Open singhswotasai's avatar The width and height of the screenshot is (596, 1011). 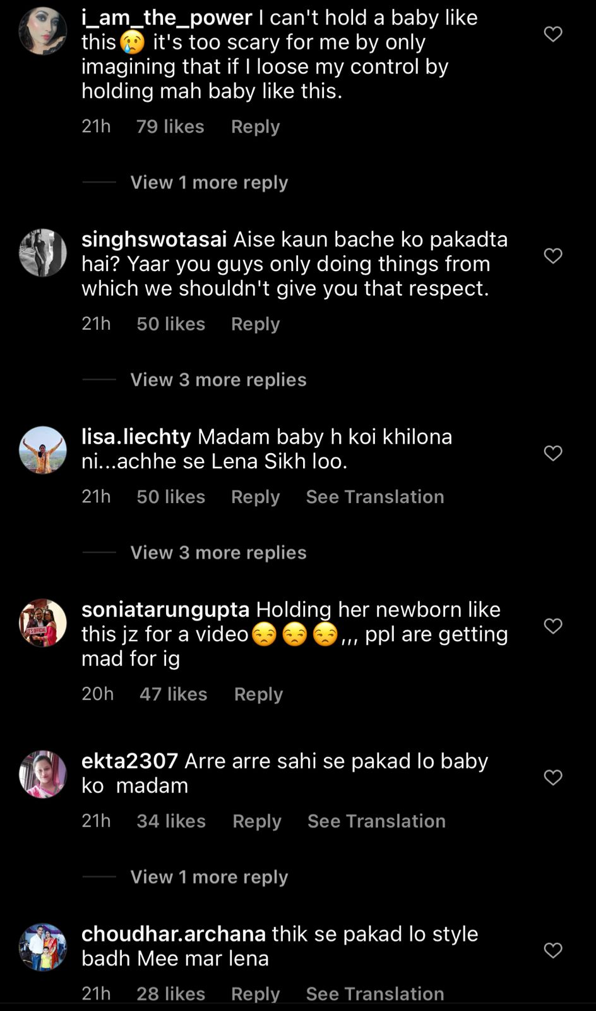(x=43, y=253)
